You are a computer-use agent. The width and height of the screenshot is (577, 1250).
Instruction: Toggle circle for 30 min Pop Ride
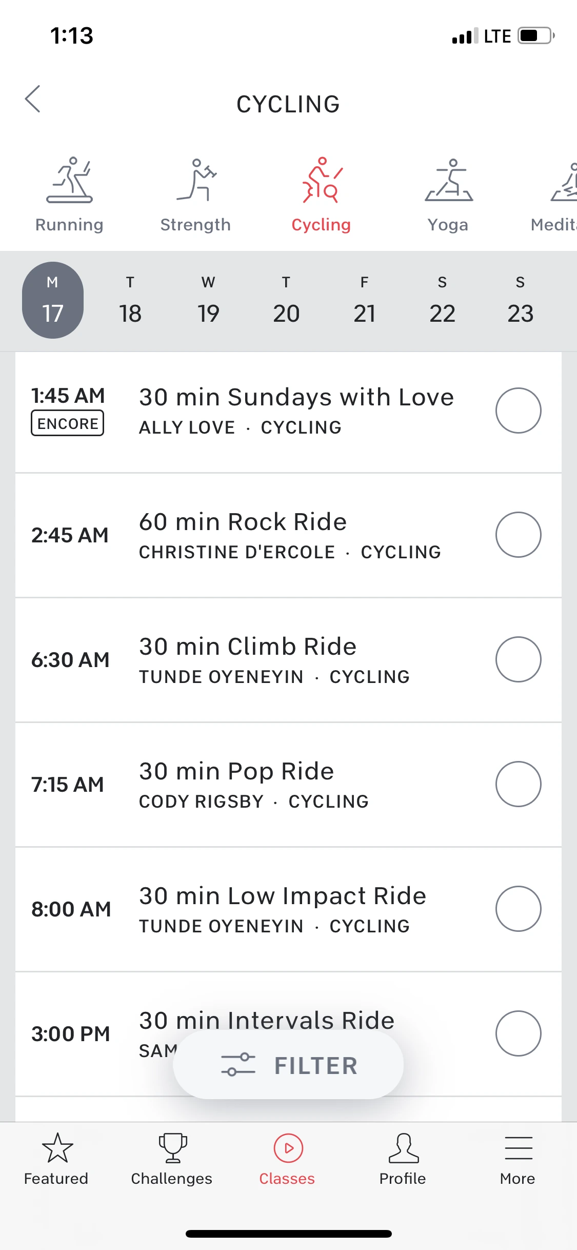pyautogui.click(x=518, y=784)
